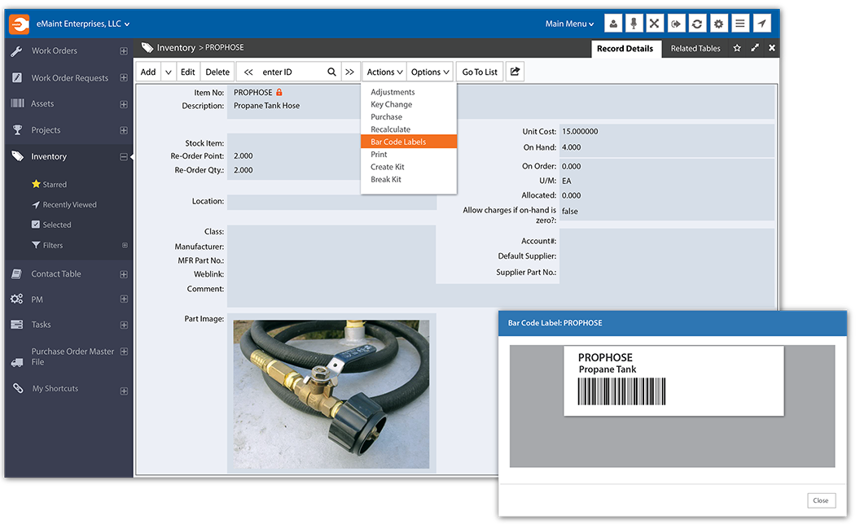The image size is (860, 524).
Task: Click the Add button
Action: tap(148, 72)
